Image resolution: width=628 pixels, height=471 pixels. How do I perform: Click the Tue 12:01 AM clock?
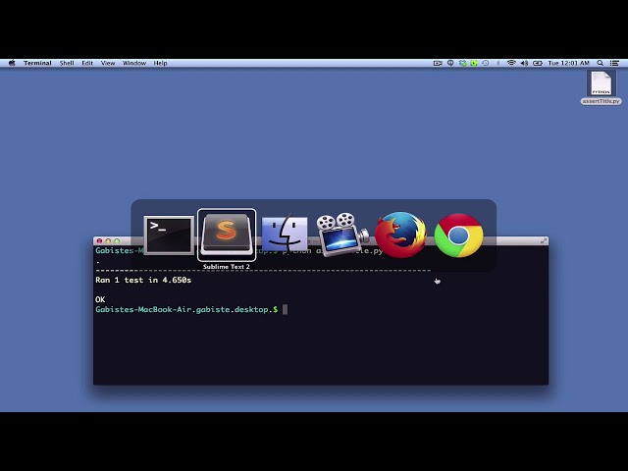click(x=569, y=63)
